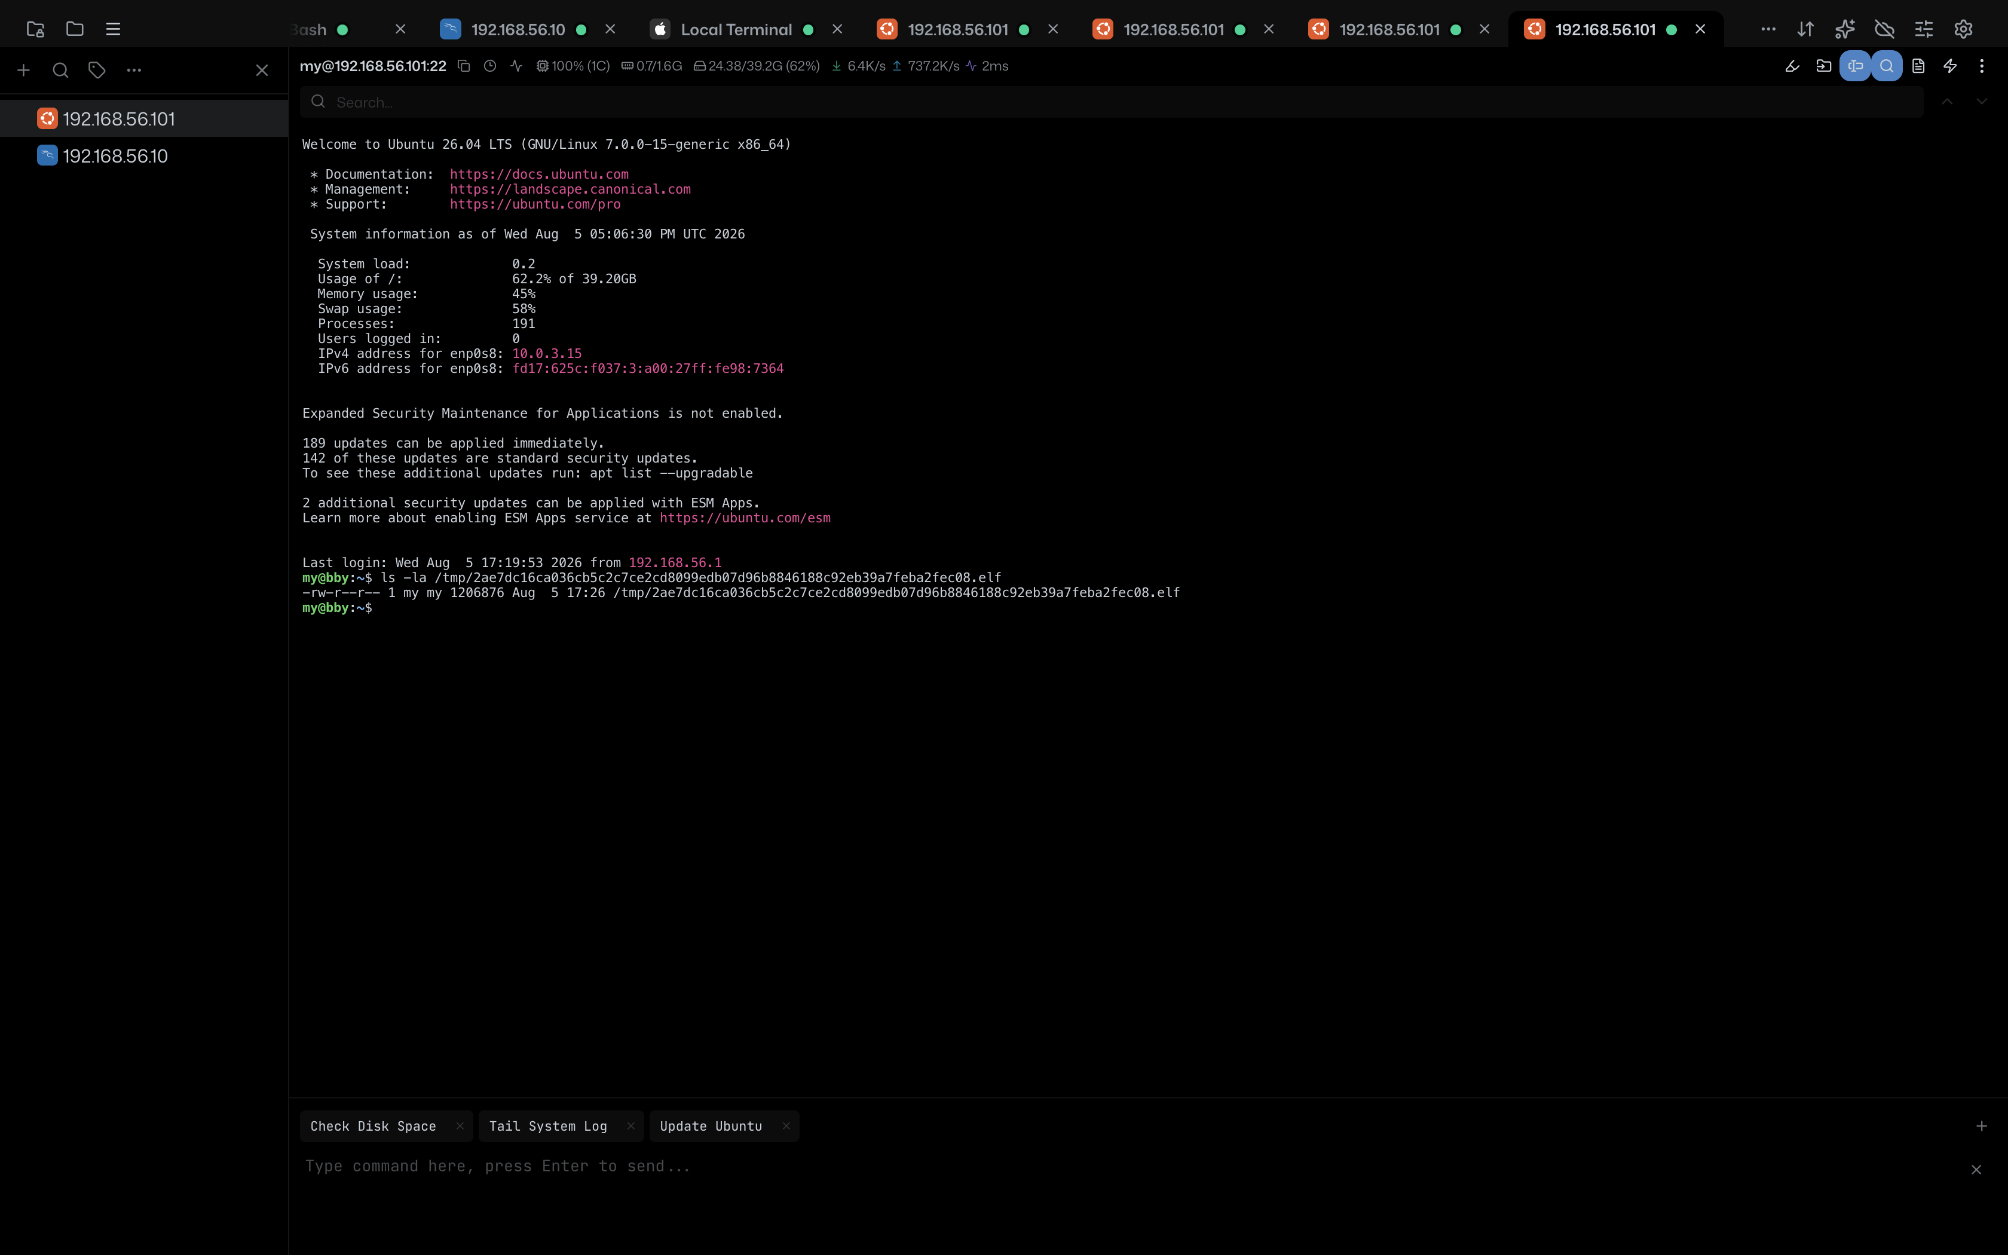Open command history clock icon

[x=491, y=66]
